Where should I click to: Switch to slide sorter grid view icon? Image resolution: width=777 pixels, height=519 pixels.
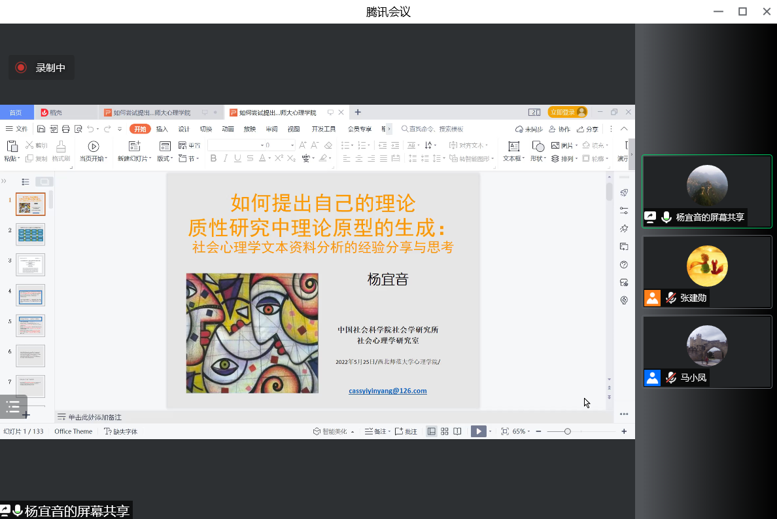(445, 431)
